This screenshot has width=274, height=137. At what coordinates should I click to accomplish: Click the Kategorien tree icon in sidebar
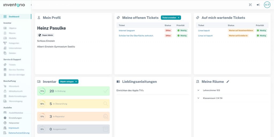(x=5, y=43)
